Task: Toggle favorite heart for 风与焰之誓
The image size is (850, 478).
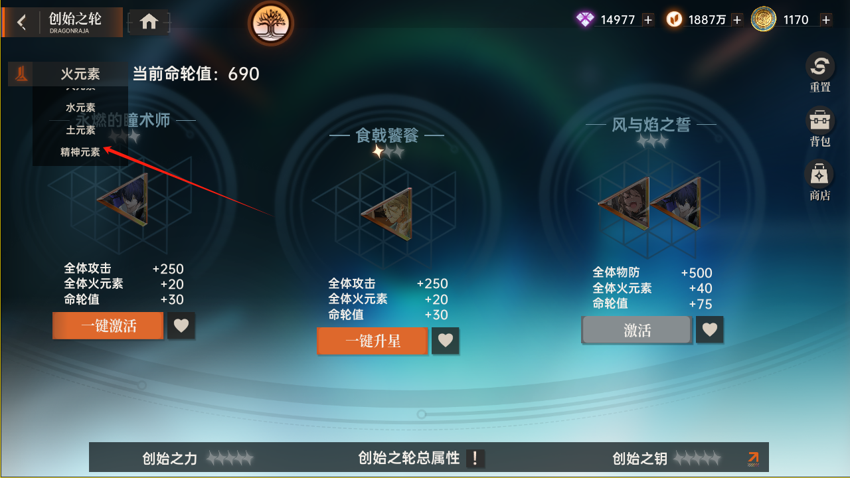Action: point(710,329)
